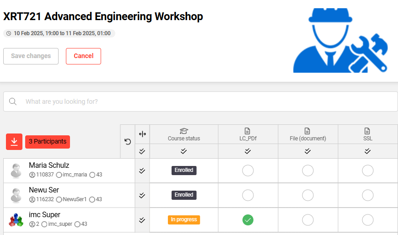Image resolution: width=398 pixels, height=235 pixels.
Task: Uncheck LC_PDf green check for imc Super
Action: tap(248, 220)
